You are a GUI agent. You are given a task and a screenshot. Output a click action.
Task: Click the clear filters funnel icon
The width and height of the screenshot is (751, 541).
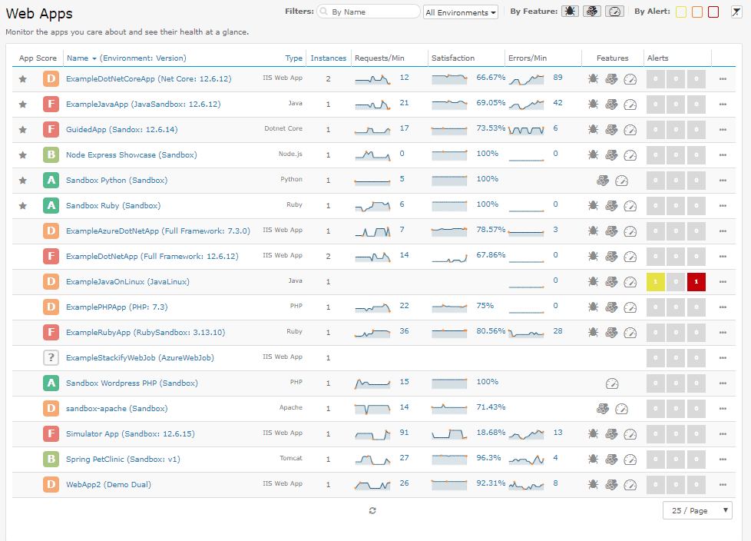(x=736, y=12)
